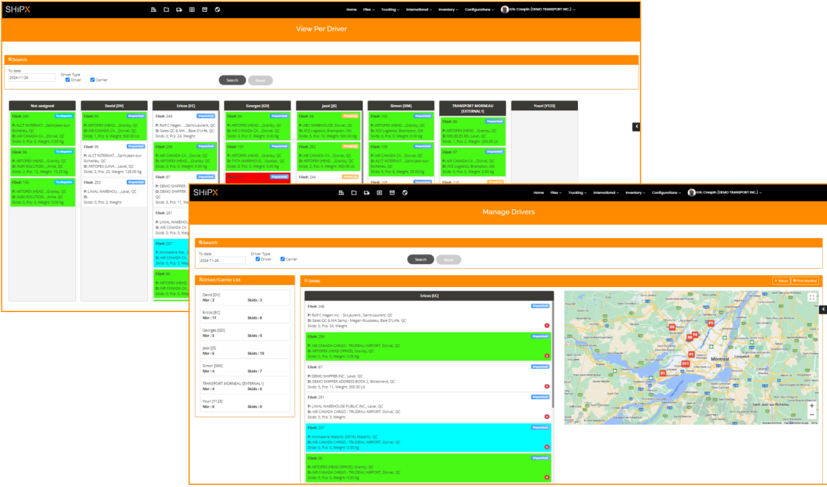Viewport: 827px width, 487px height.
Task: Click building icon in View Per Driver toolbar
Action: tap(153, 10)
